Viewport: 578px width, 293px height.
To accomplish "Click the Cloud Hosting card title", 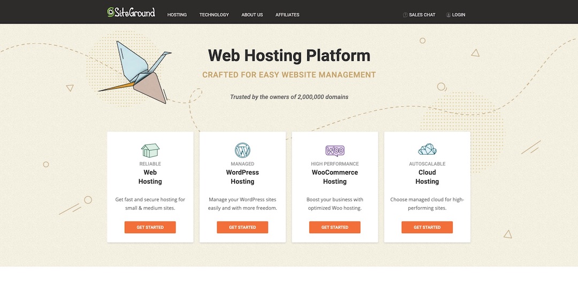I will tap(427, 177).
